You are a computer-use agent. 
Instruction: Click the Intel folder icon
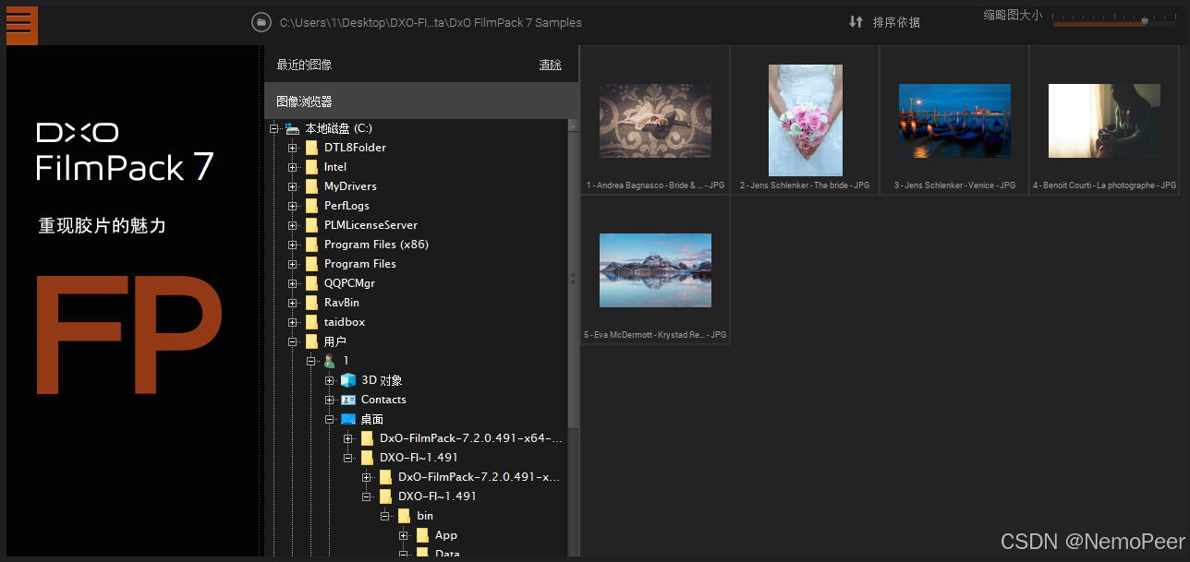(311, 167)
